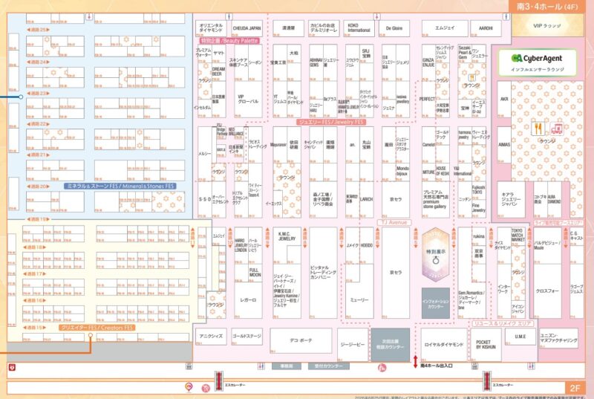594x399 pixels.
Task: Click the 通路22 aisle marker
Action: coord(39,124)
